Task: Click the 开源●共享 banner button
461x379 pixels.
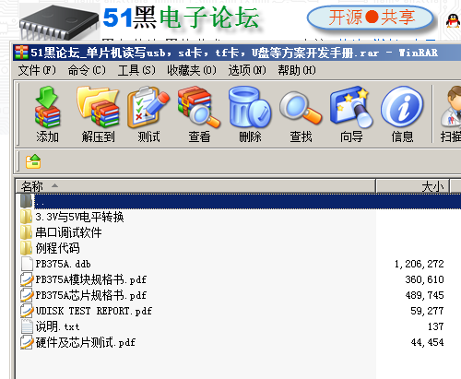Action: point(371,17)
